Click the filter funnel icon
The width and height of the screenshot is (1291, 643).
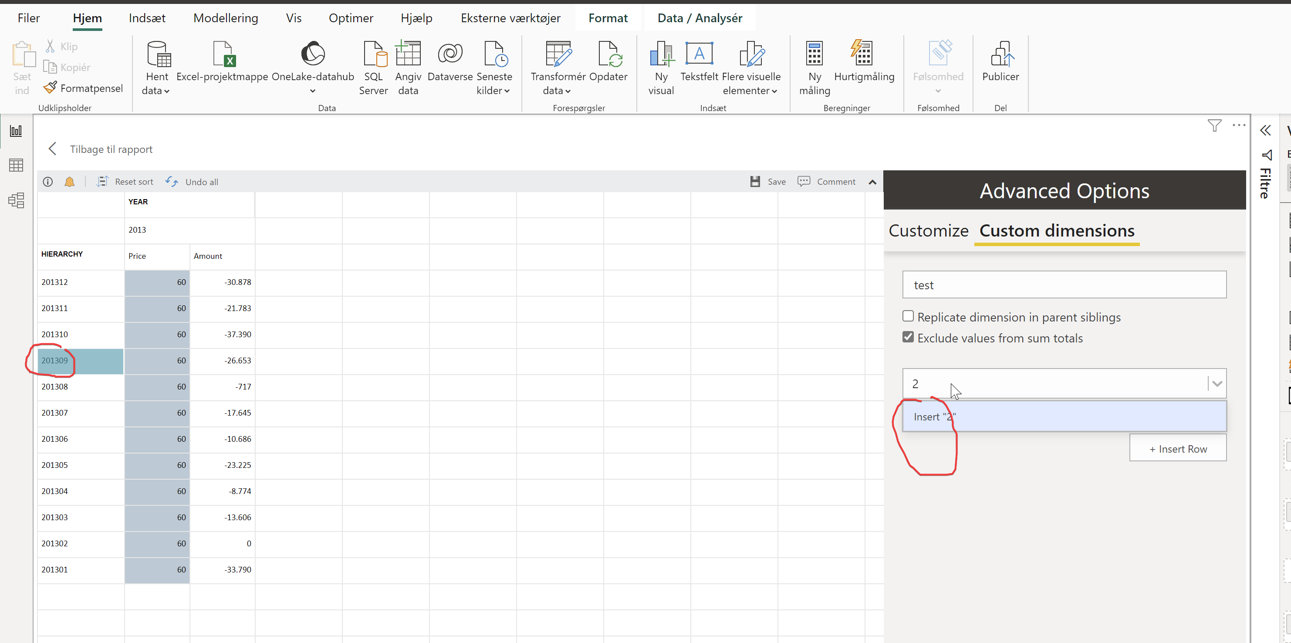coord(1215,125)
